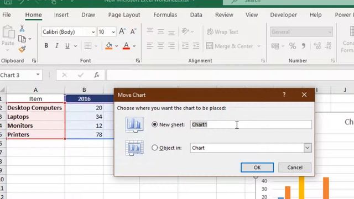
Task: Apply Percent Style
Action: pyautogui.click(x=293, y=46)
